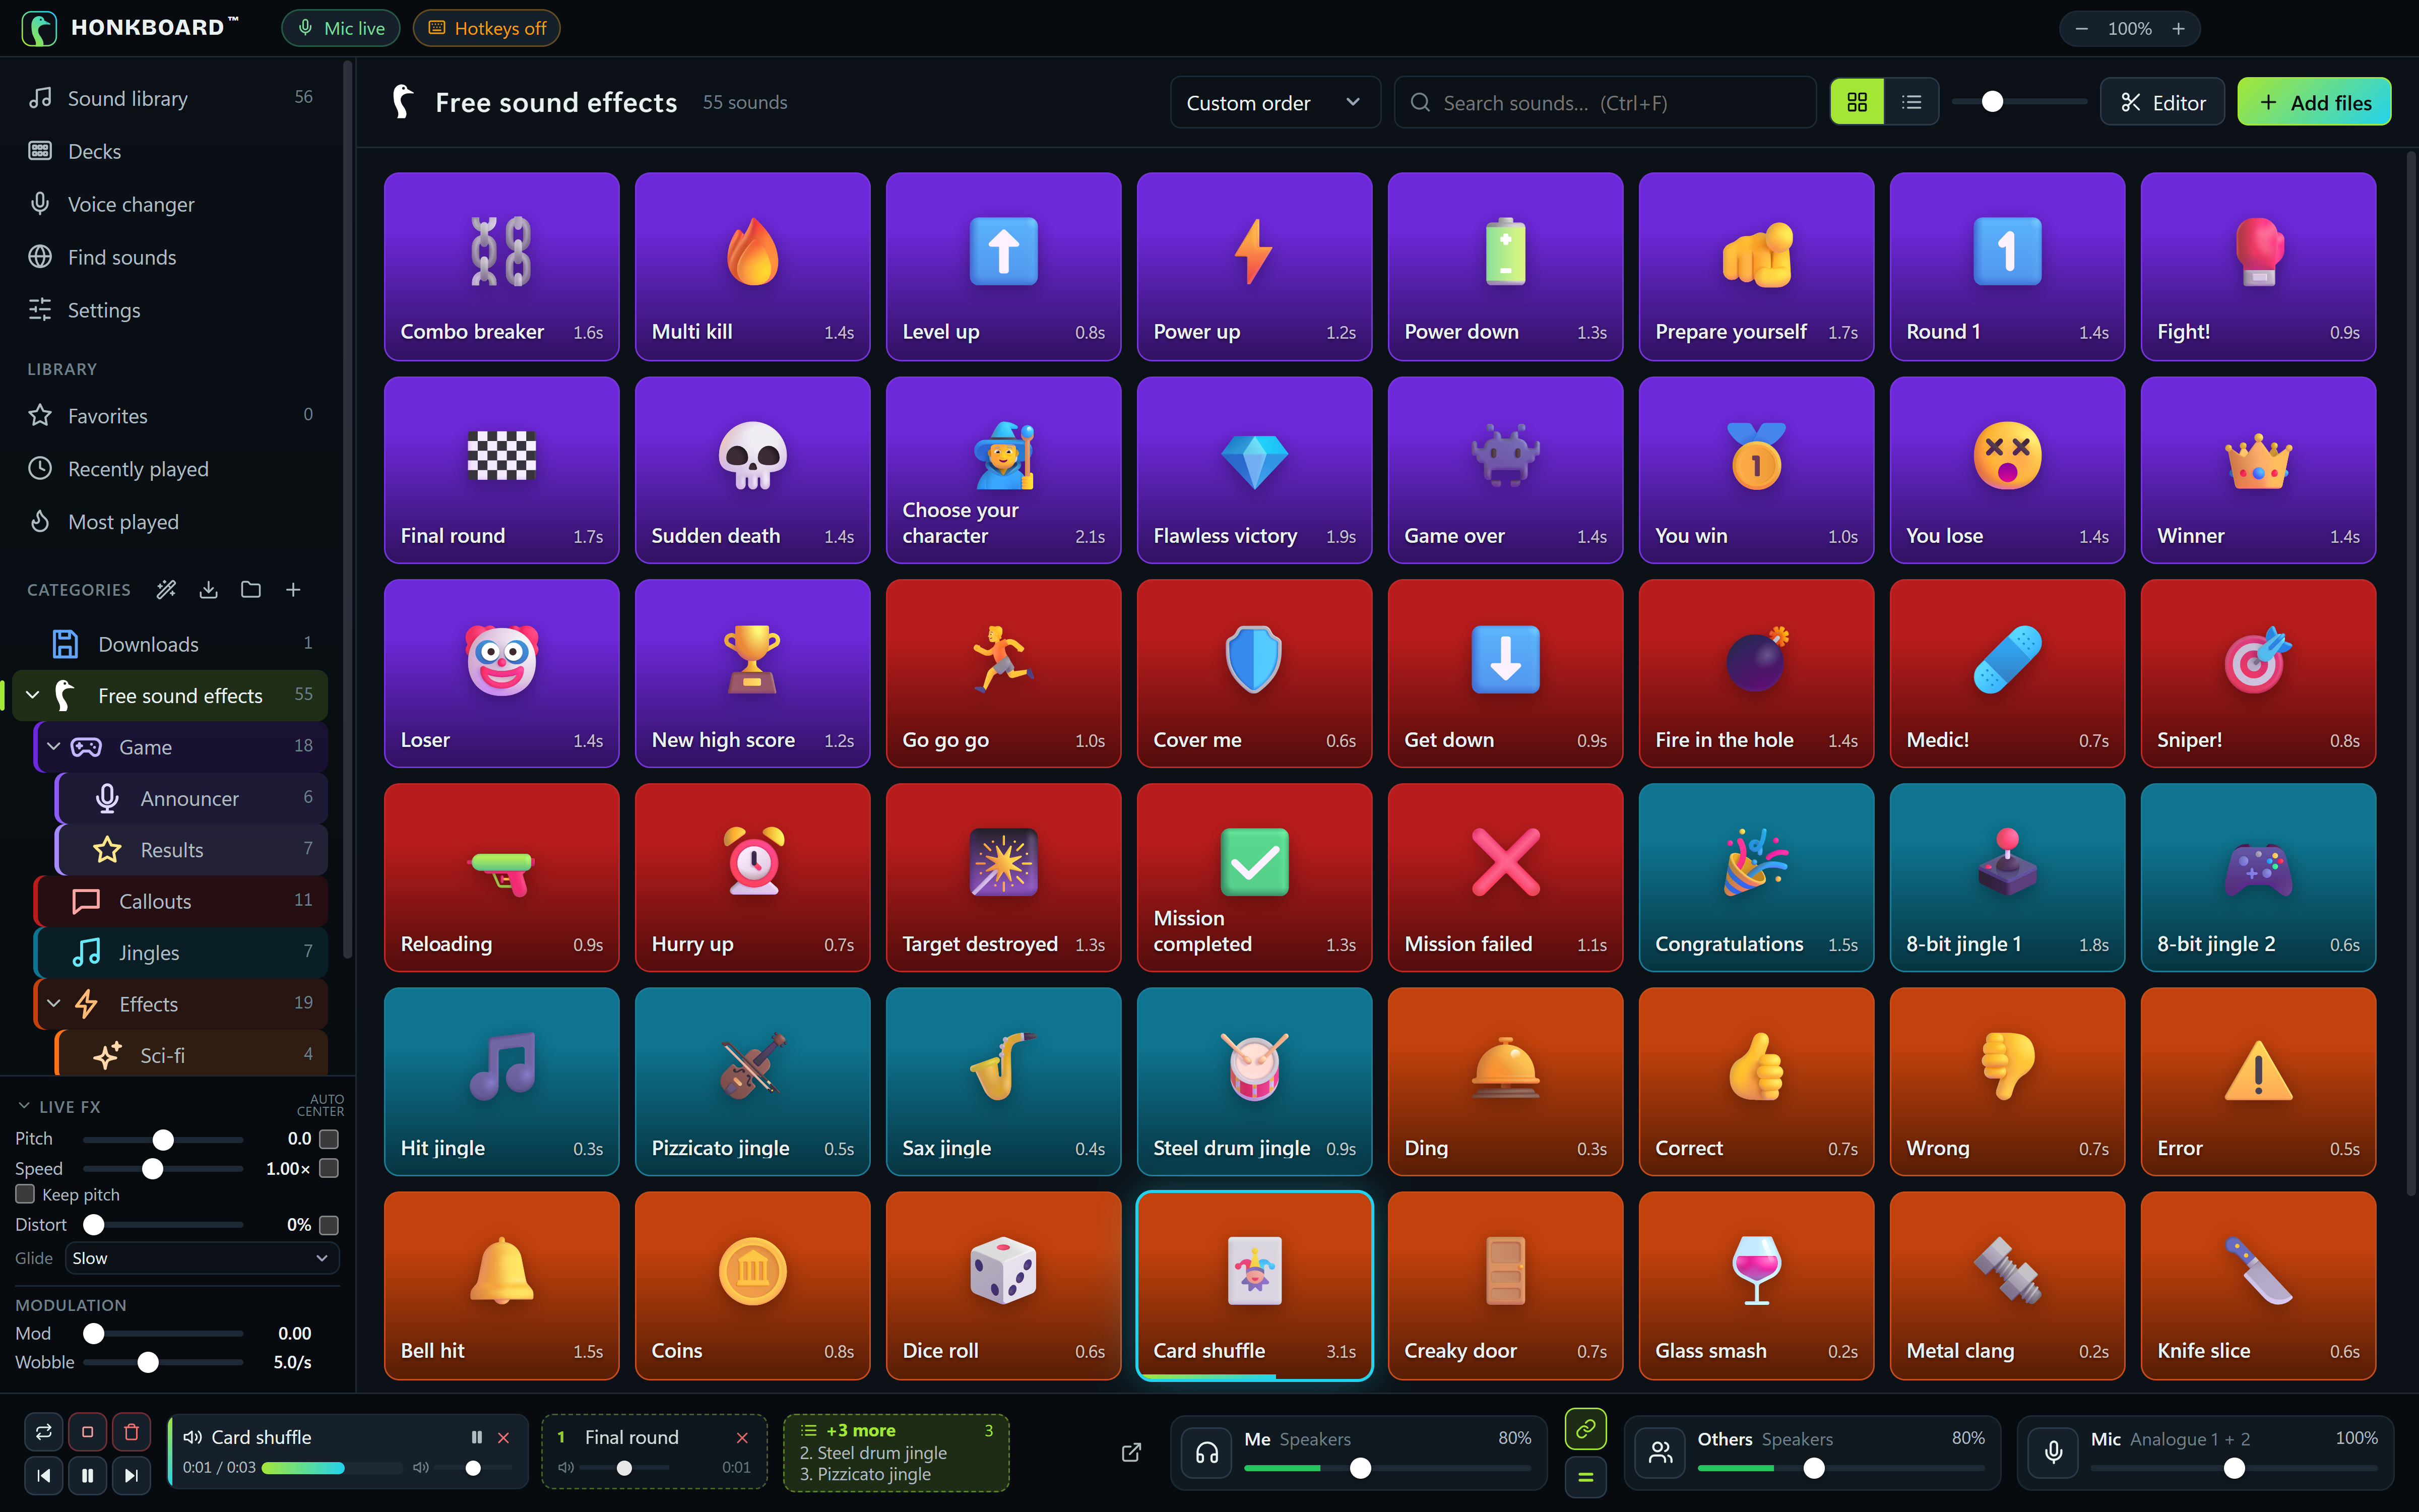Select the Callouts category
Viewport: 2419px width, 1512px height.
pos(181,901)
